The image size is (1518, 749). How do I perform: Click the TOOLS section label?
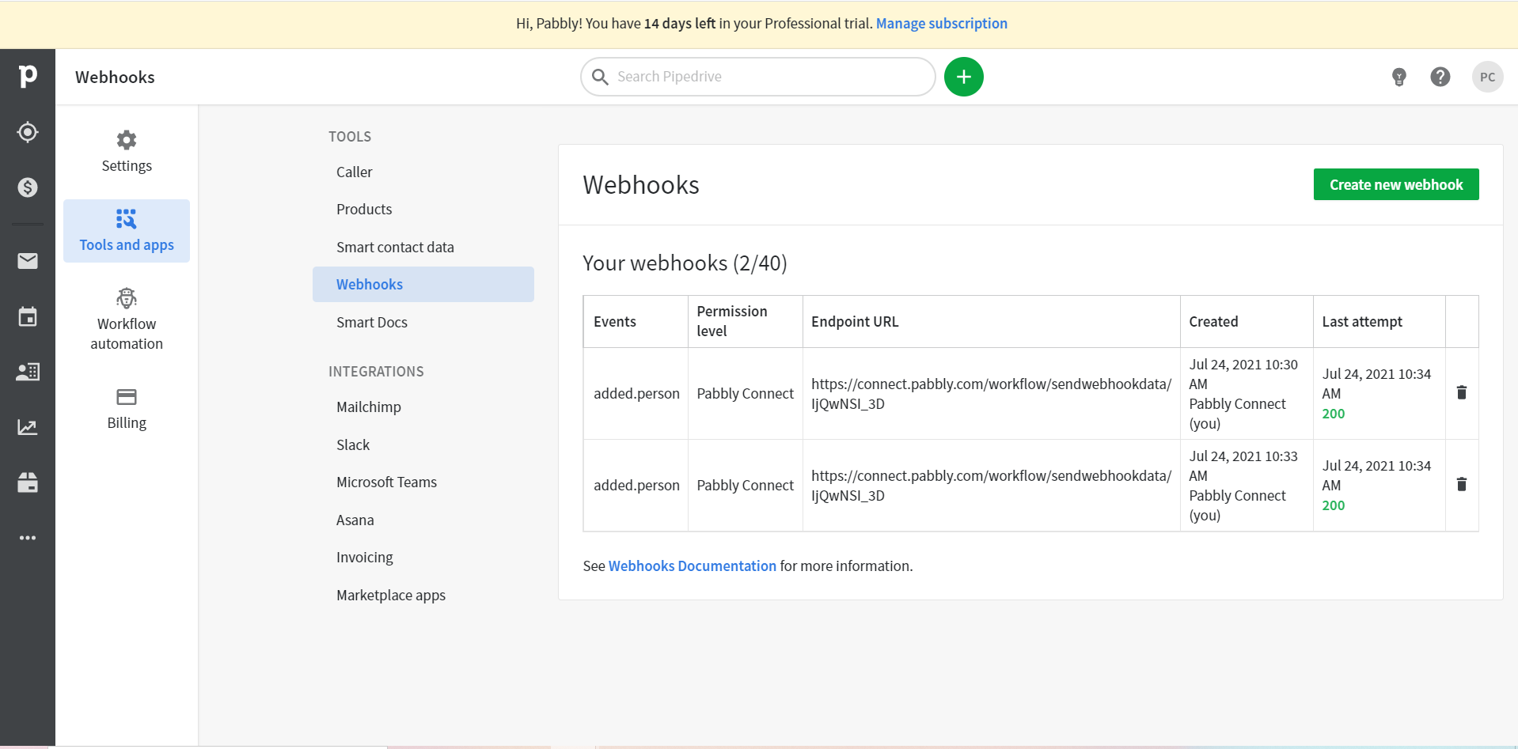(350, 137)
